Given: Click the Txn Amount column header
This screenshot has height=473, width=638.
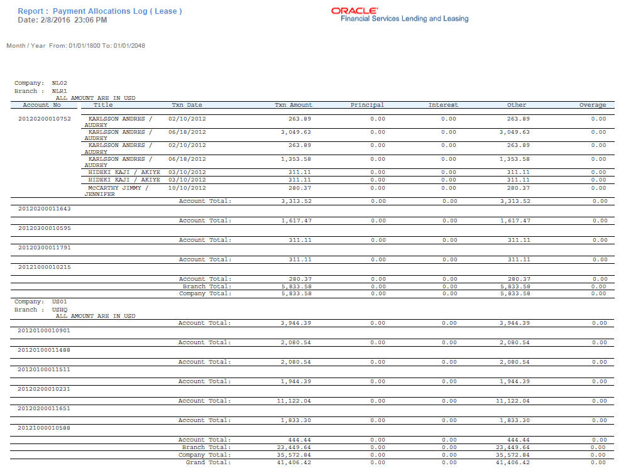Looking at the screenshot, I should click(x=294, y=105).
